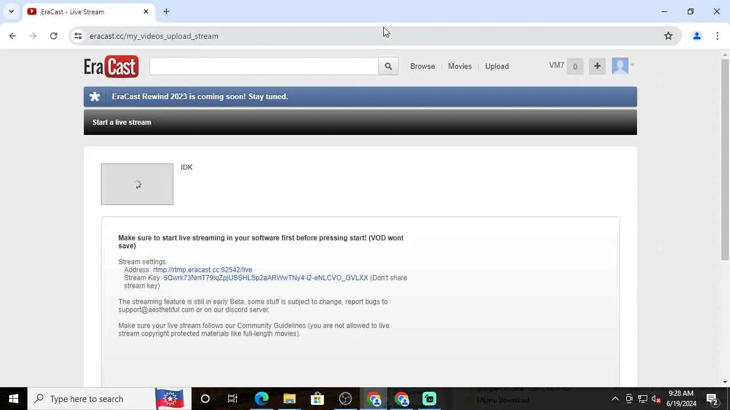Click the IDK stream title
The height and width of the screenshot is (410, 730).
tap(186, 167)
